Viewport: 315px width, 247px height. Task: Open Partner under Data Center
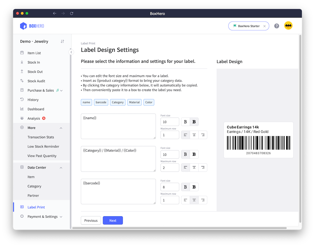[x=33, y=196]
